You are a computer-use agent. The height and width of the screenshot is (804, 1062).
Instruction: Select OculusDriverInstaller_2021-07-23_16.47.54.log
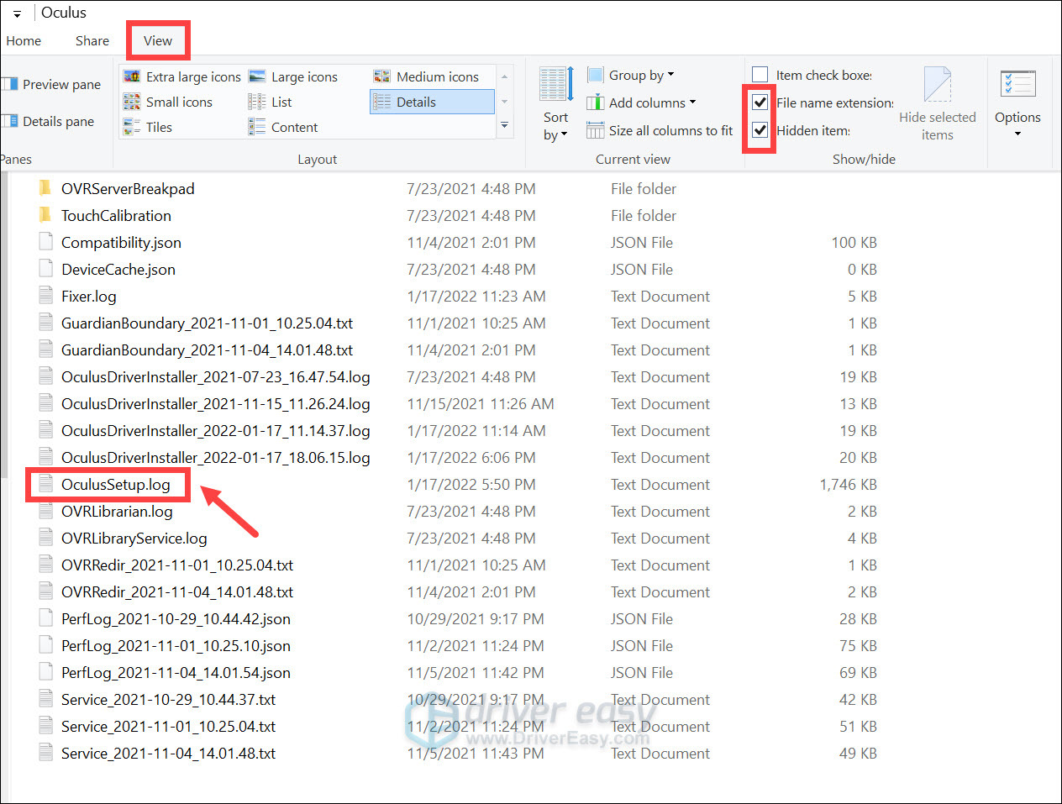(216, 376)
